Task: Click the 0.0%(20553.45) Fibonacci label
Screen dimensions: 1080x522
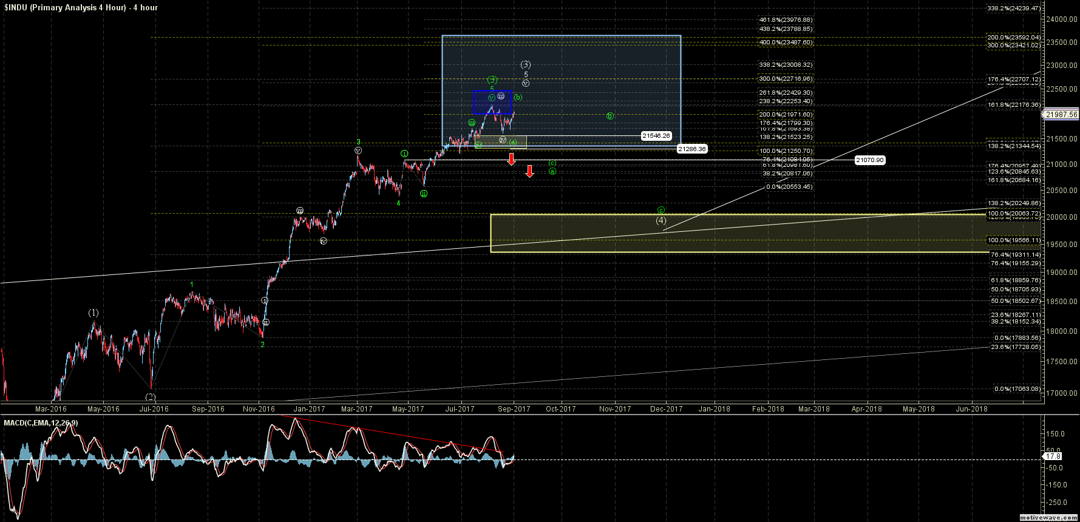Action: (789, 187)
